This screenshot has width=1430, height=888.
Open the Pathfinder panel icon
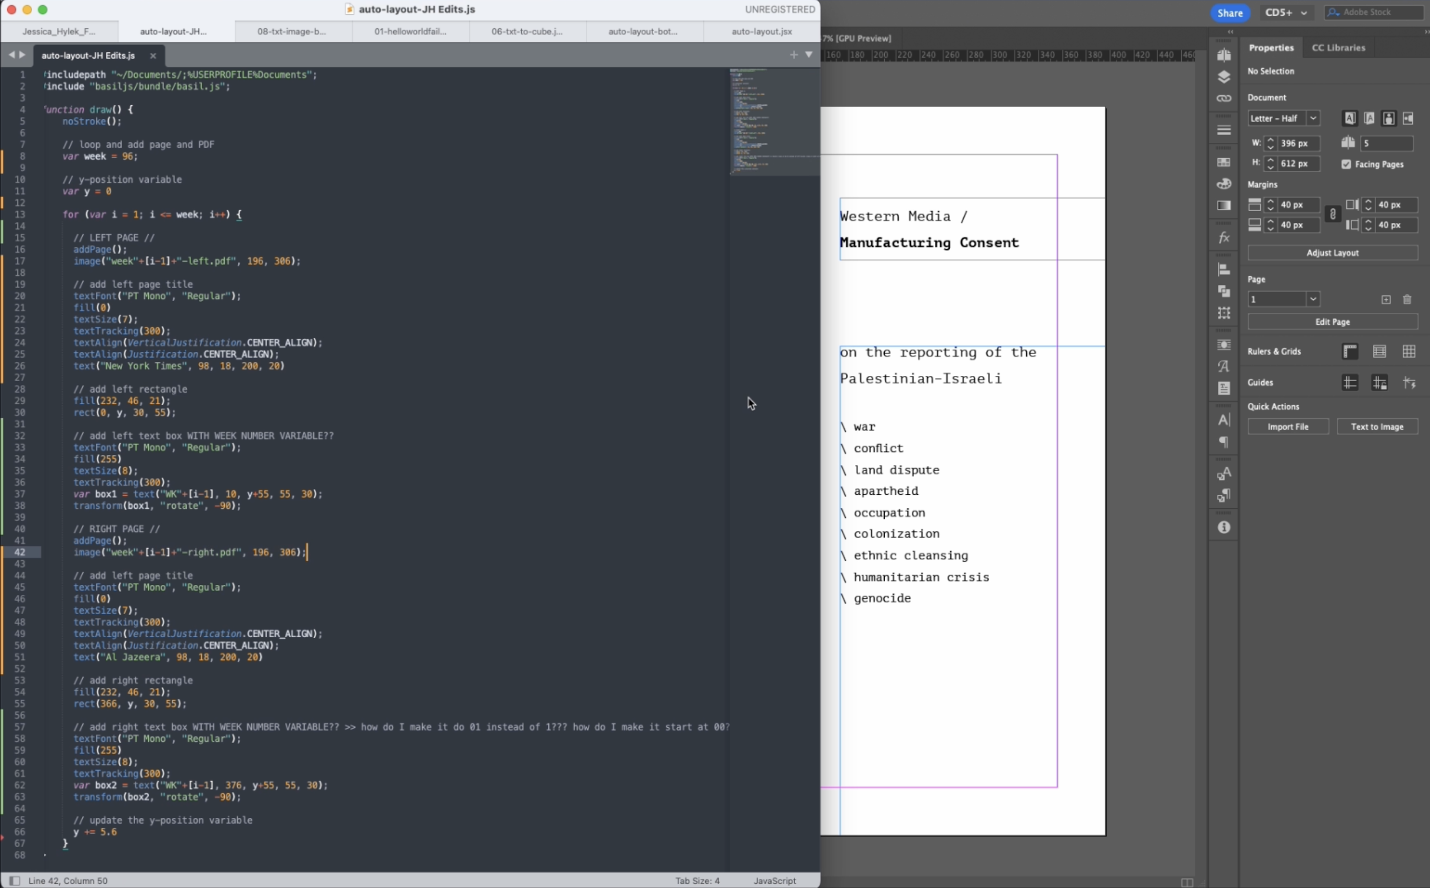[1224, 291]
